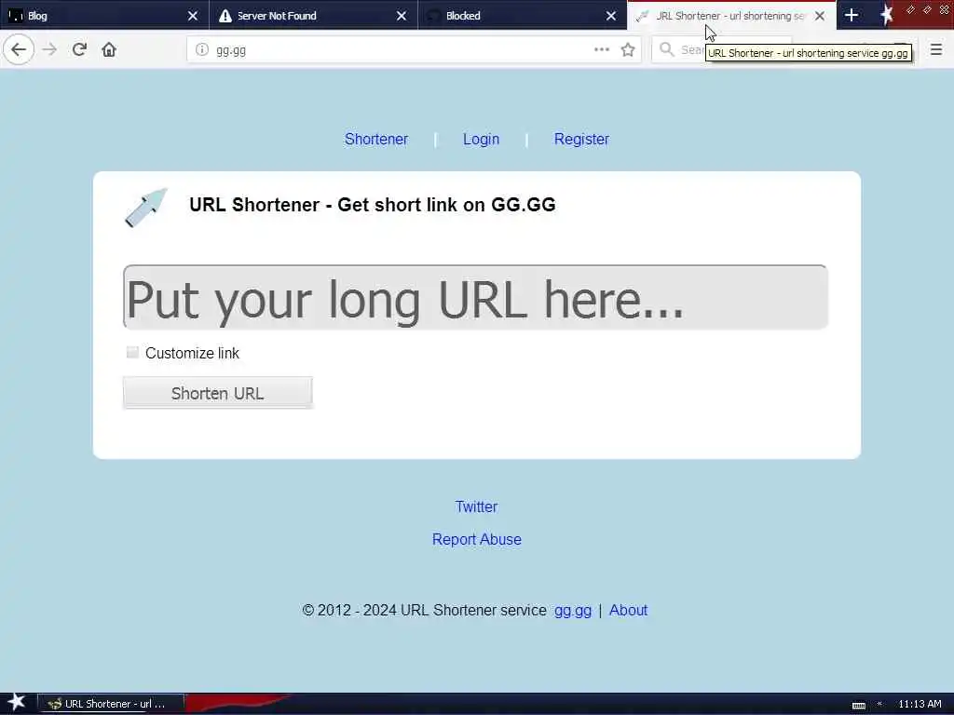
Task: Click the keyboard tray icon
Action: click(858, 705)
